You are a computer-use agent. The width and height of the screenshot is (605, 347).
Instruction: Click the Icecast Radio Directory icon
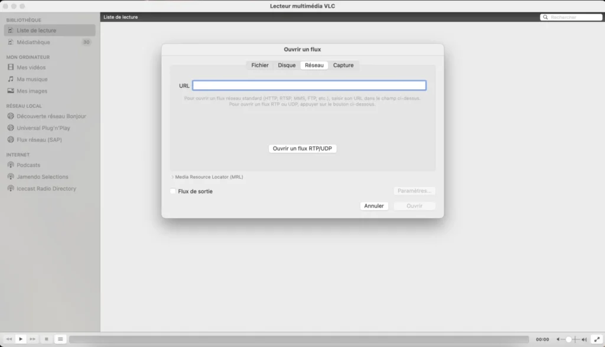click(x=11, y=188)
